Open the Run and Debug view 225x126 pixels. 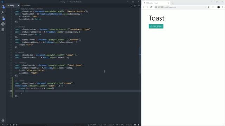point(3,24)
